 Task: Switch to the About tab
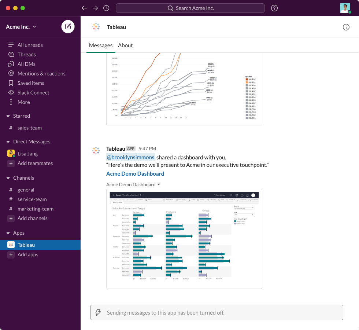point(125,45)
